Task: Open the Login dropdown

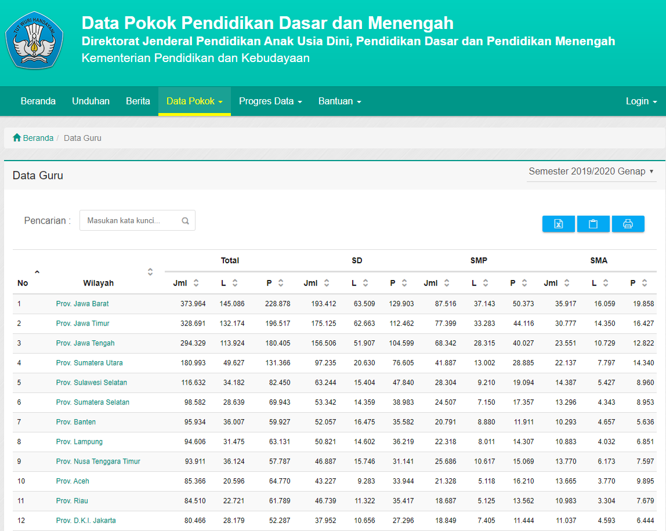Action: click(x=641, y=101)
